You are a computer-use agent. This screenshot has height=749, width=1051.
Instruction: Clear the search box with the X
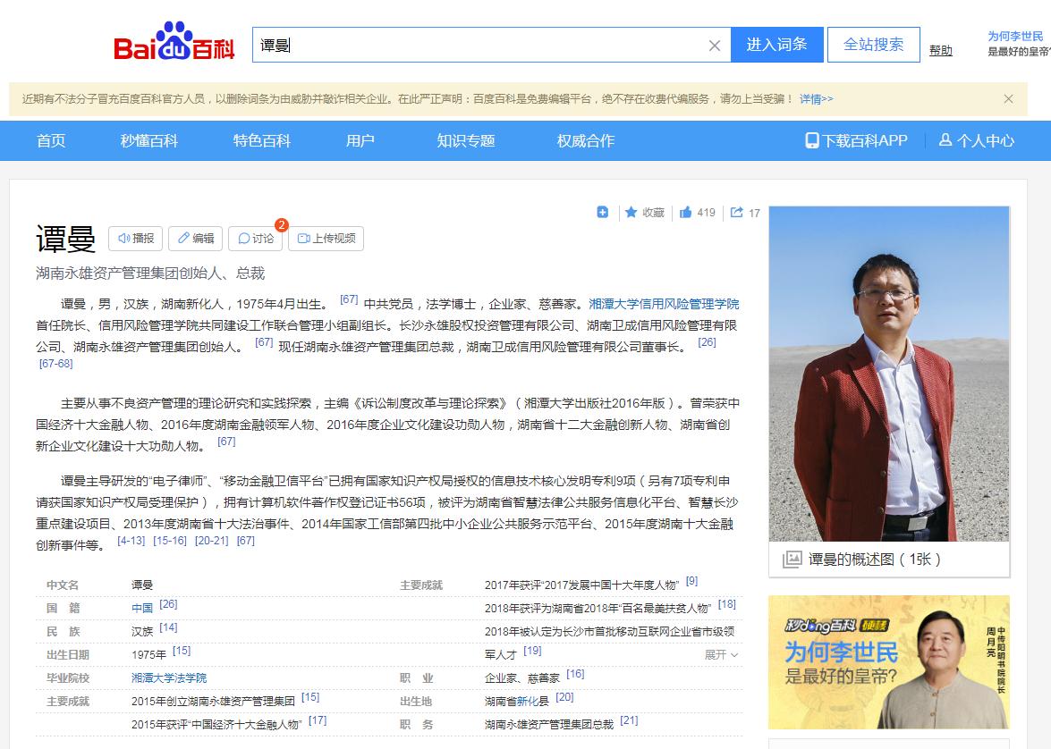click(x=713, y=46)
